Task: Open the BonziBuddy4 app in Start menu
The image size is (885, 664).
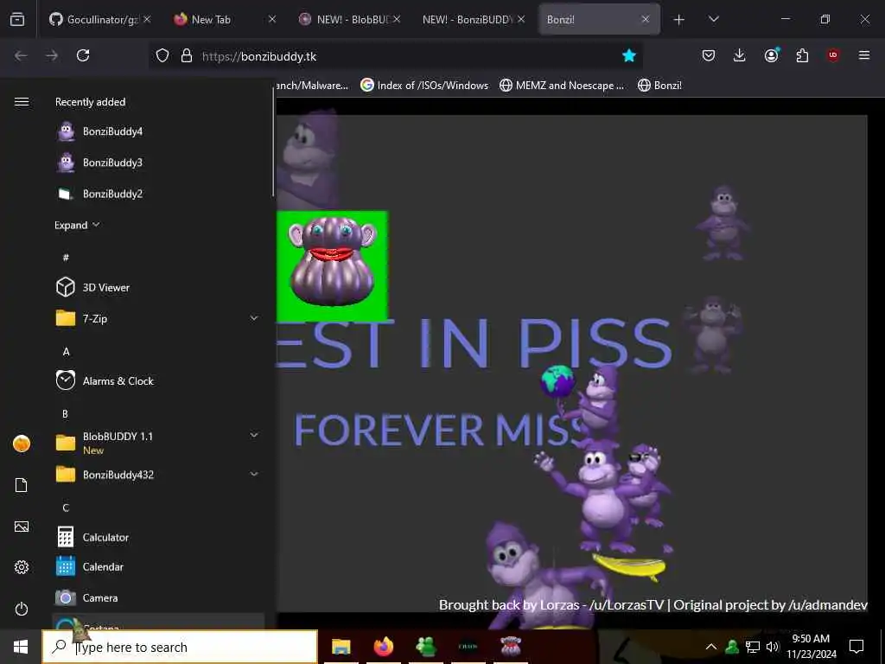Action: tap(158, 131)
